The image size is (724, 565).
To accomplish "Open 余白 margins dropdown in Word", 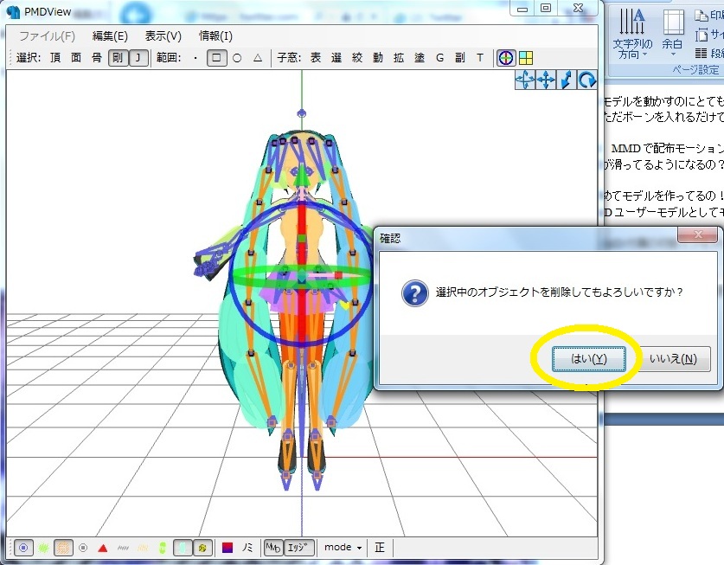I will point(672,32).
